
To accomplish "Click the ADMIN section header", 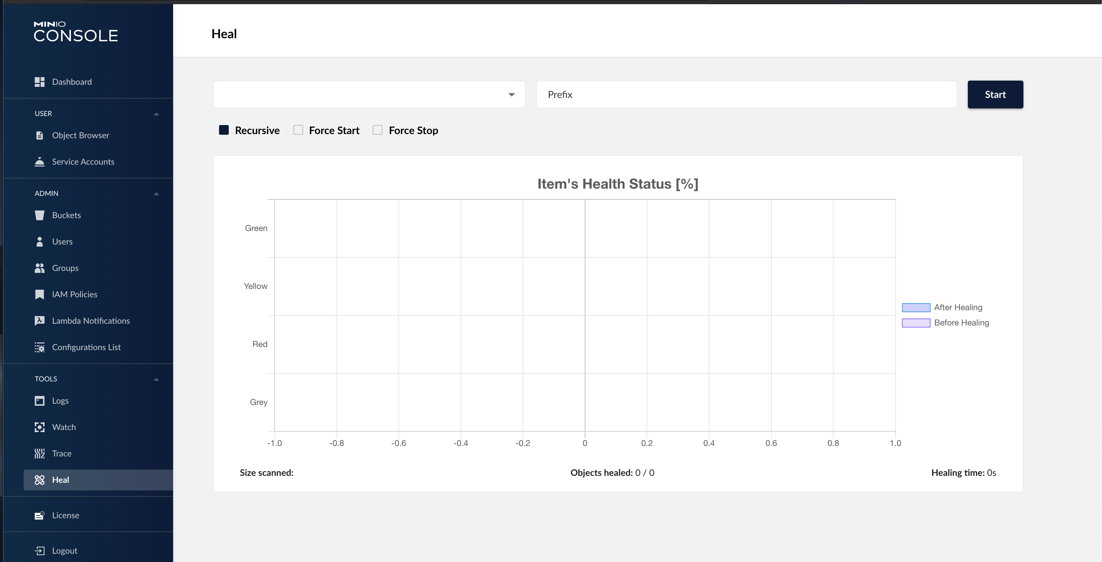I will 46,193.
